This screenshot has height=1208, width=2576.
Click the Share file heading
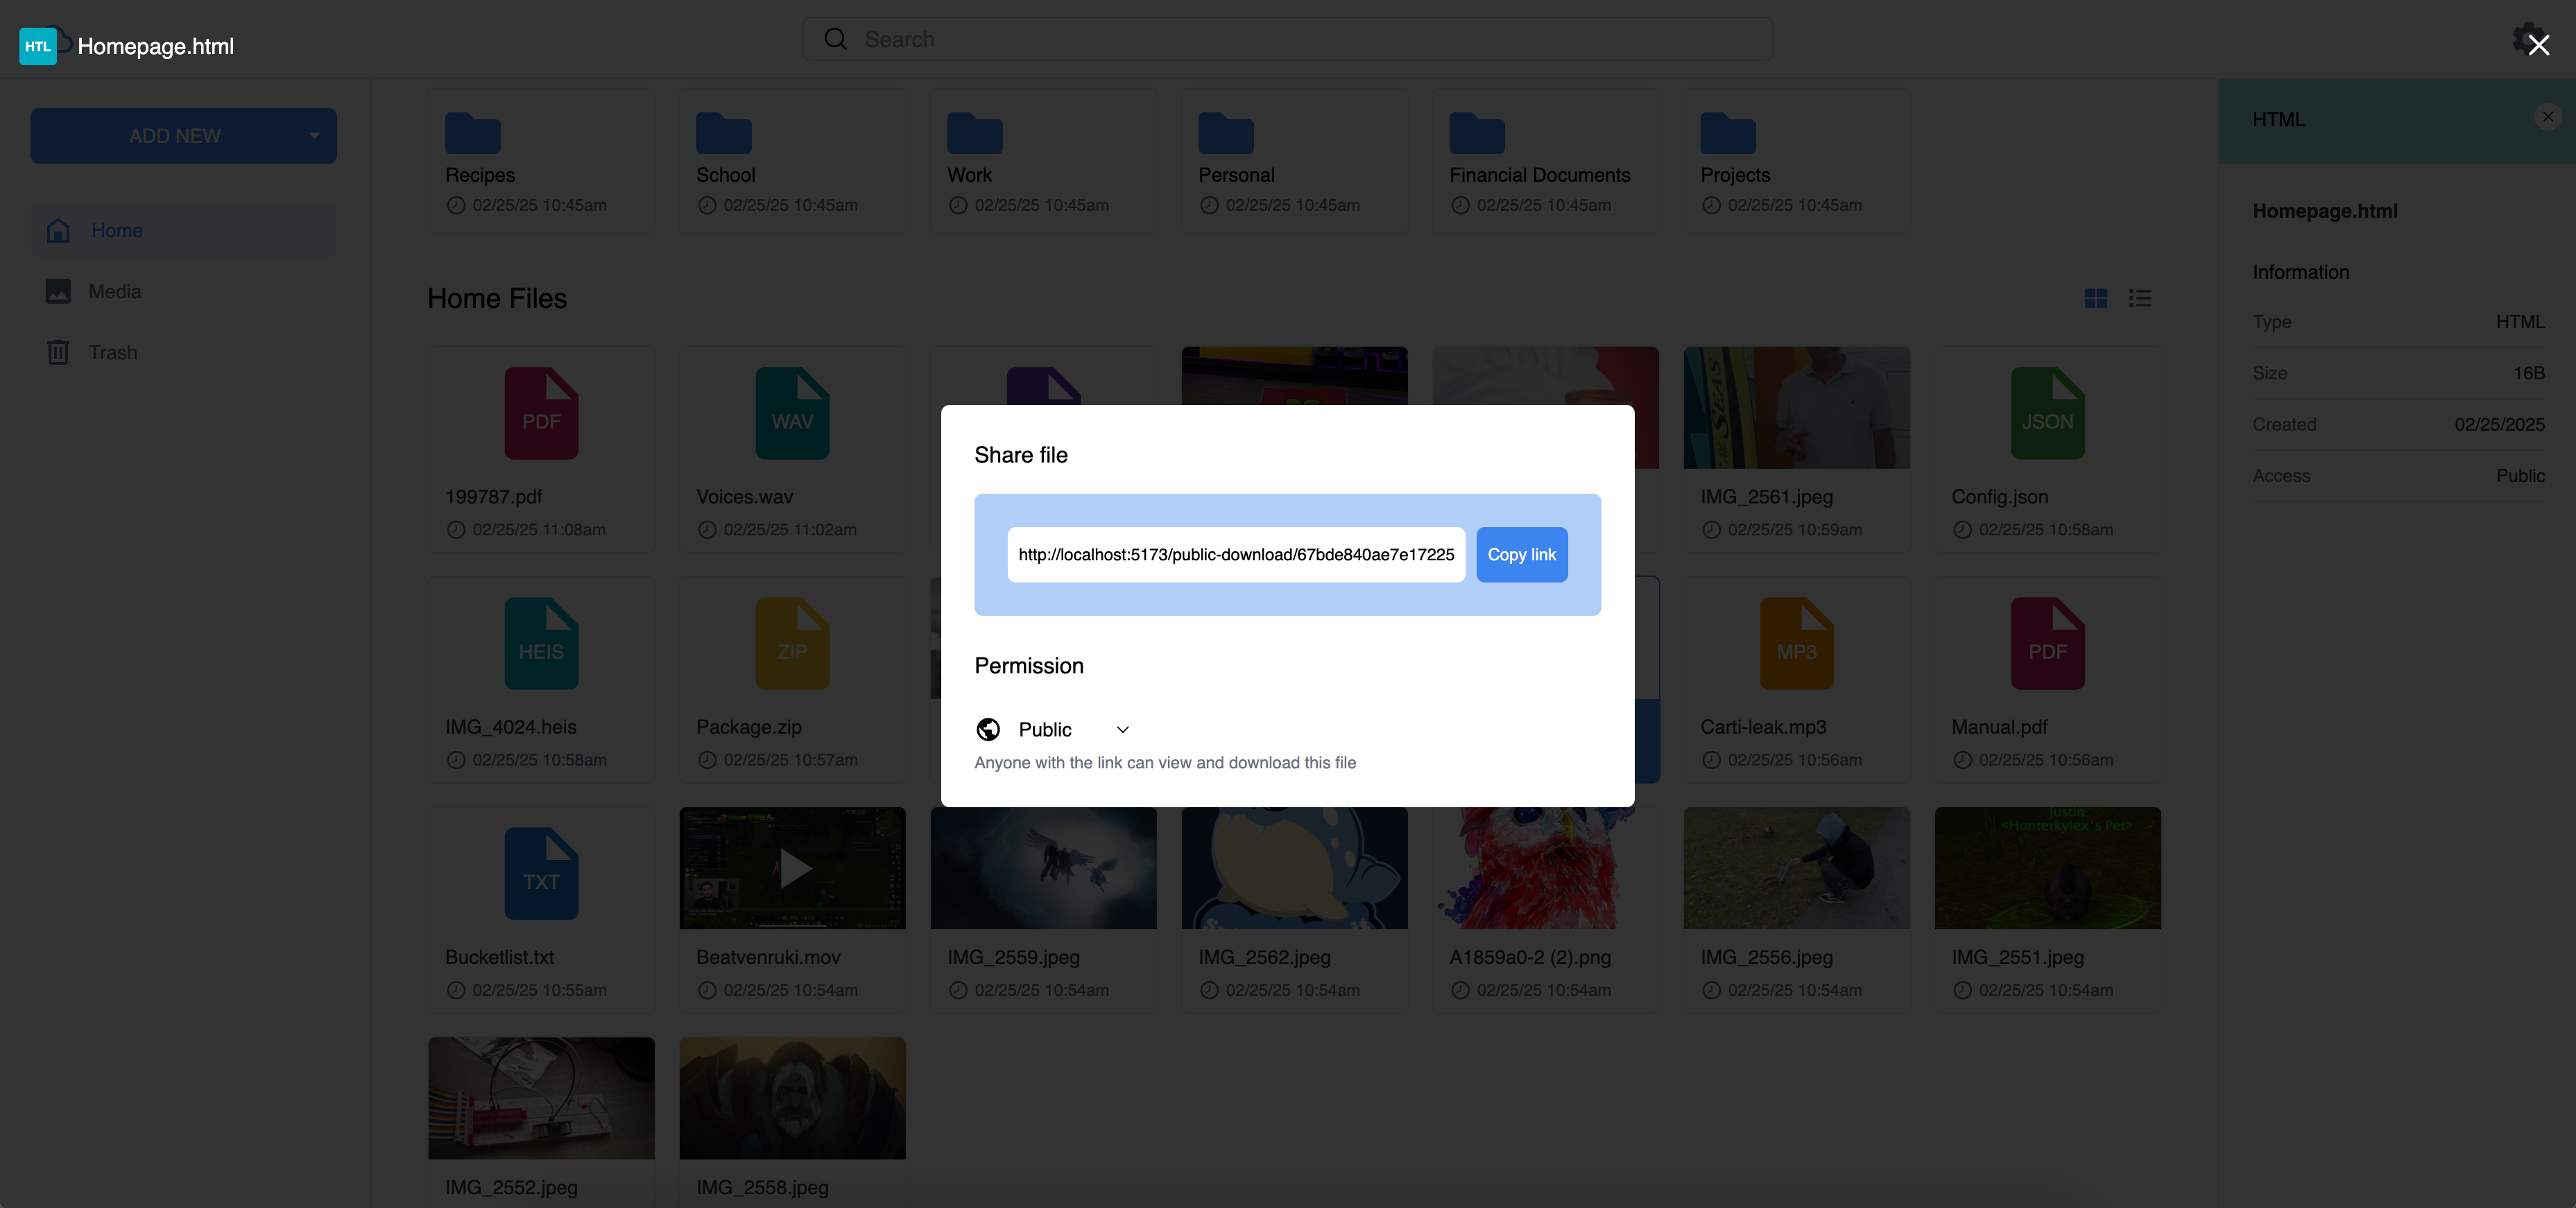[1021, 455]
